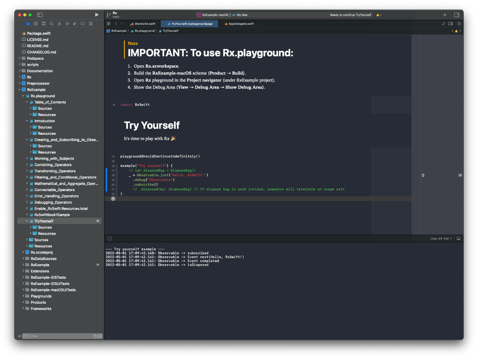Open the Test navigator diamond icon

pyautogui.click(x=67, y=24)
